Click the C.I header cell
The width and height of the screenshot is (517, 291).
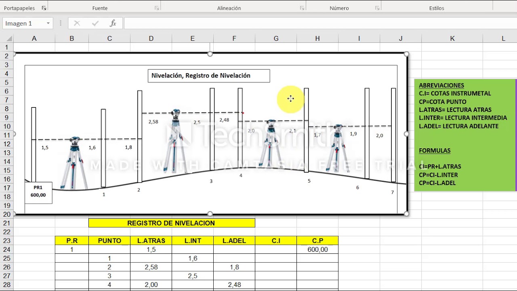point(276,241)
